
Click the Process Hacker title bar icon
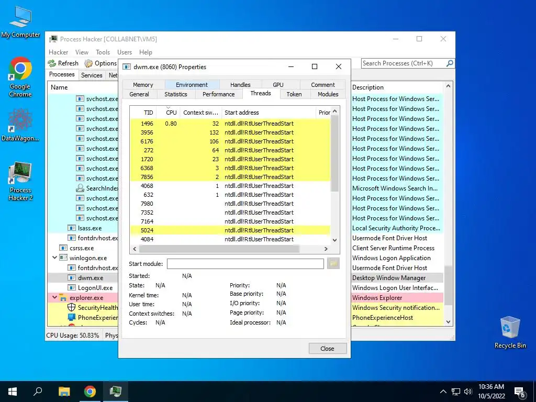53,39
